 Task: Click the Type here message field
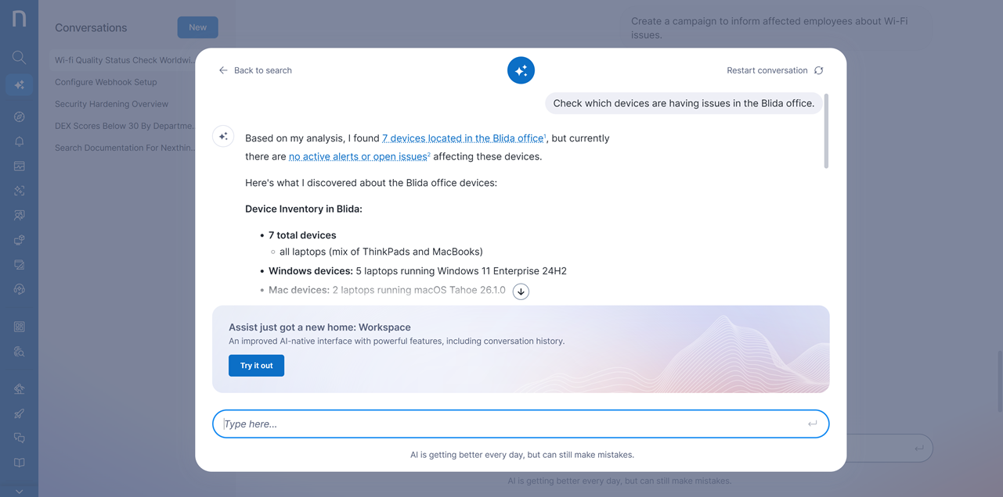point(509,424)
